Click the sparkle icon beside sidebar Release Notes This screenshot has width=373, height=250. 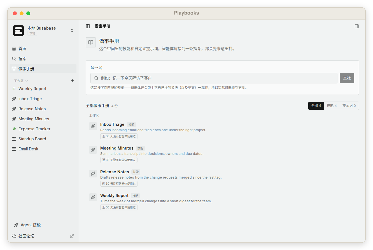[14, 109]
